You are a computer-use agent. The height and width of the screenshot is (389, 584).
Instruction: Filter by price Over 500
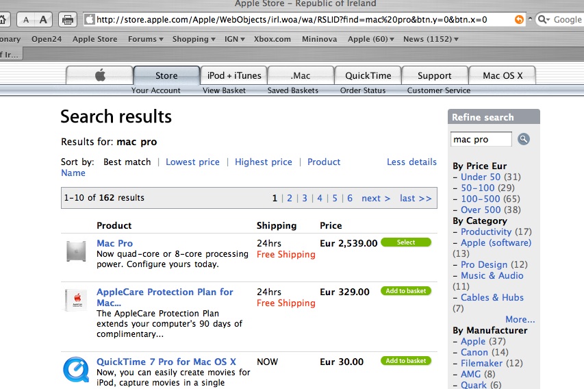coord(481,210)
